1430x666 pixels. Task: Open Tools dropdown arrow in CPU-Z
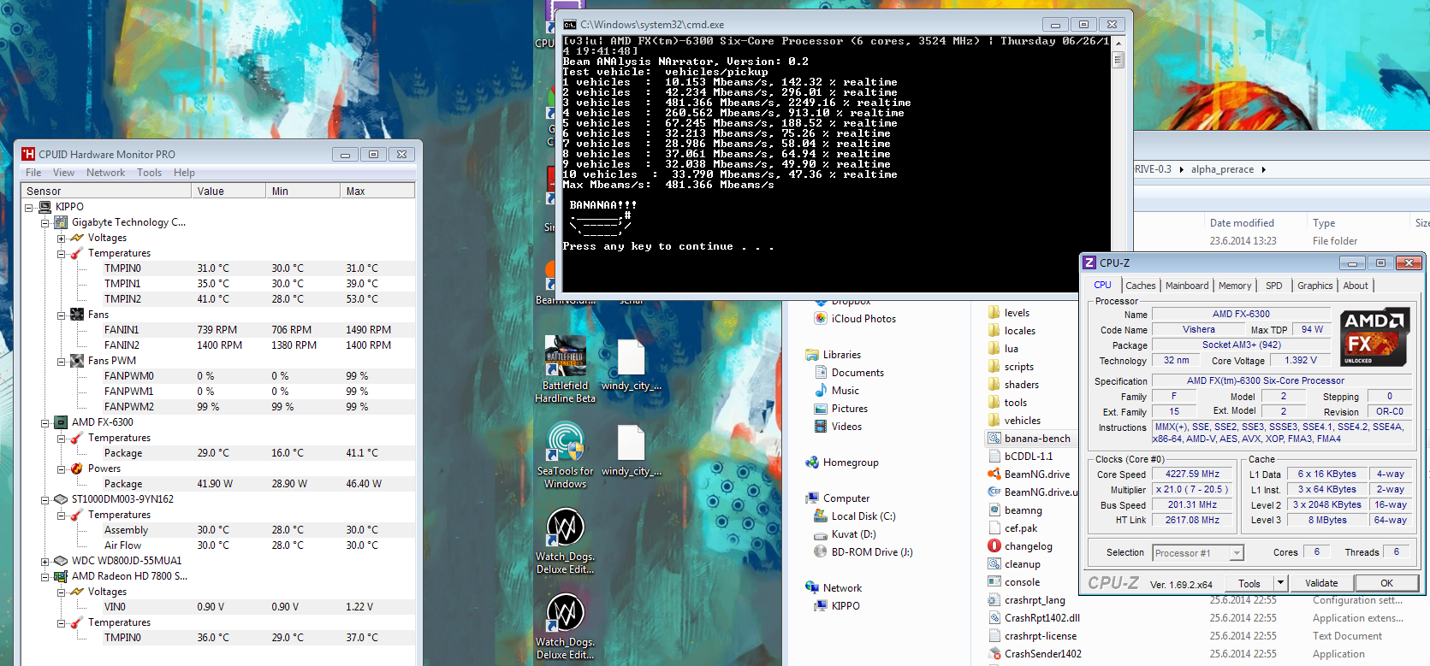pos(1281,583)
